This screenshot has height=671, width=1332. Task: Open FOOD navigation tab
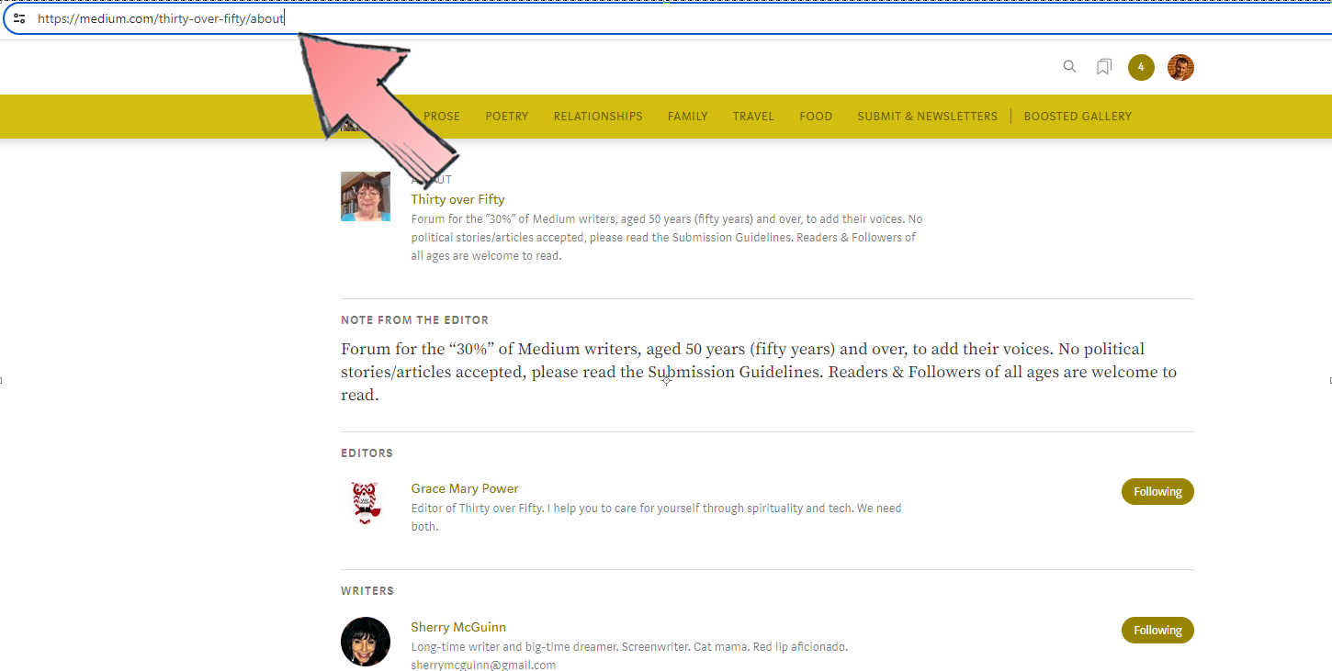[816, 117]
